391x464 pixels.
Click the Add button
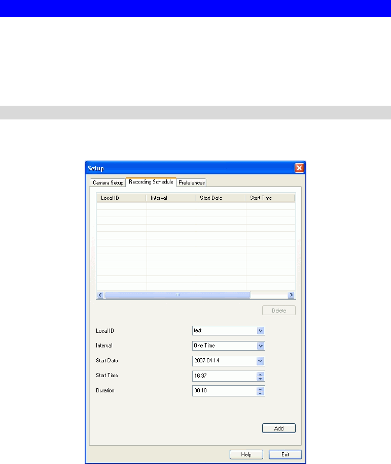click(279, 428)
